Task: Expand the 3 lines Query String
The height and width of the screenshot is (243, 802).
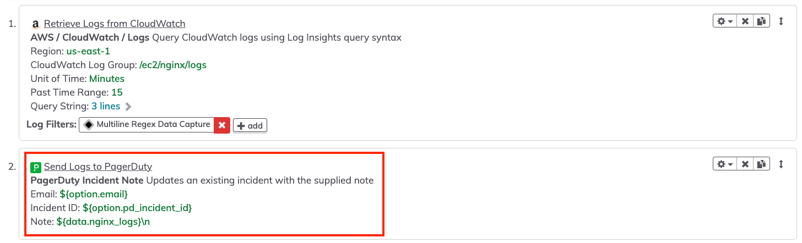Action: [106, 106]
